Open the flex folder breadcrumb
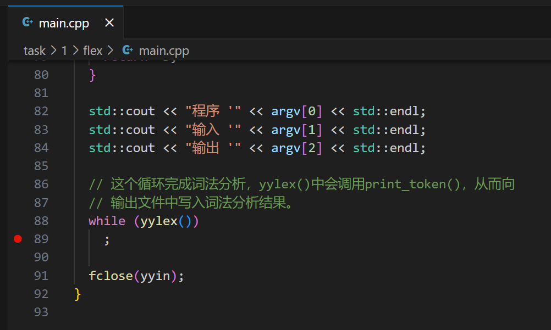Screen dimensions: 551x330 coord(92,51)
